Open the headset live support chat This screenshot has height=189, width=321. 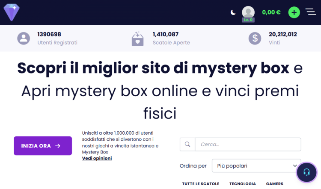[306, 172]
